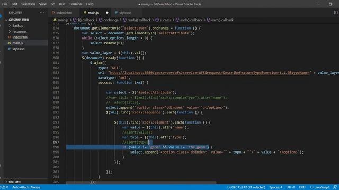
Task: Click the 'the_geom' string on line 698
Action: point(197,147)
